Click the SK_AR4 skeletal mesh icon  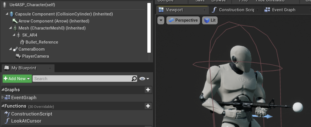[x=19, y=35]
